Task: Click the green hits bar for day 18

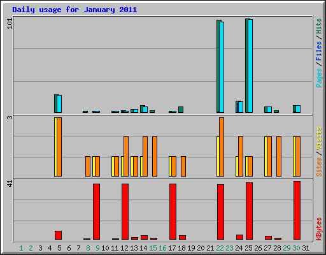Action: tap(181, 110)
